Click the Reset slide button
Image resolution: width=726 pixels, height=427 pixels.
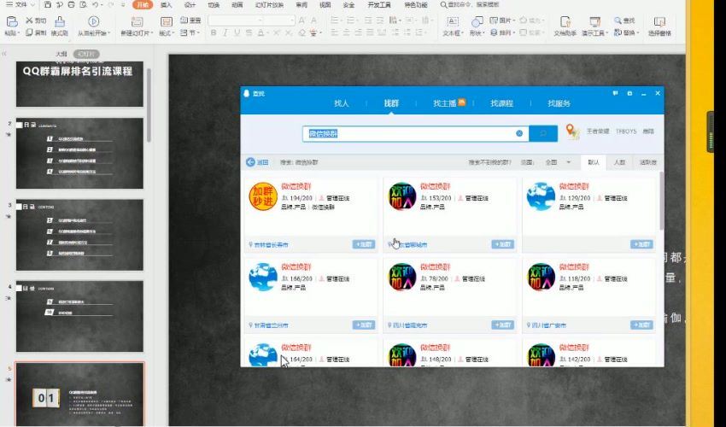pos(190,20)
